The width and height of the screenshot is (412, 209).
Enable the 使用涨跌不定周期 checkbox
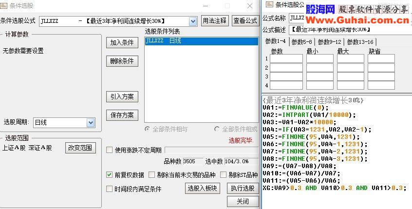coord(109,150)
